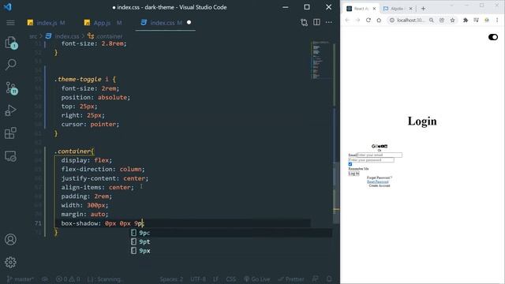Open the Search view in activity bar
The height and width of the screenshot is (284, 505).
(x=11, y=65)
